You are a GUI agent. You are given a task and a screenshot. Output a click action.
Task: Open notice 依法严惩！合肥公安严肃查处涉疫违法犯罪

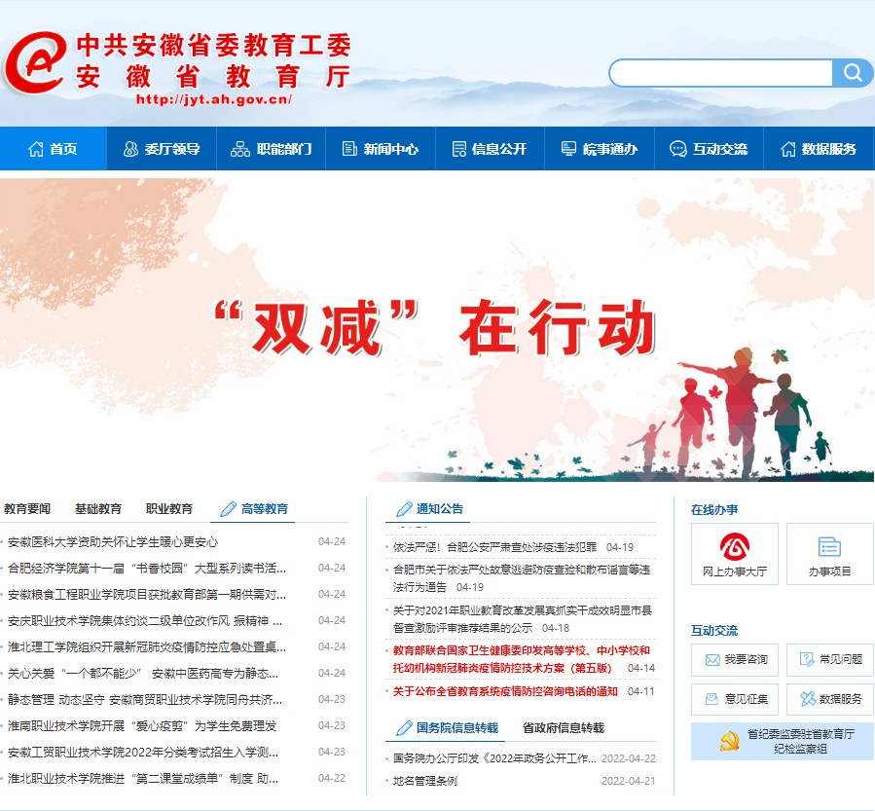pyautogui.click(x=495, y=547)
